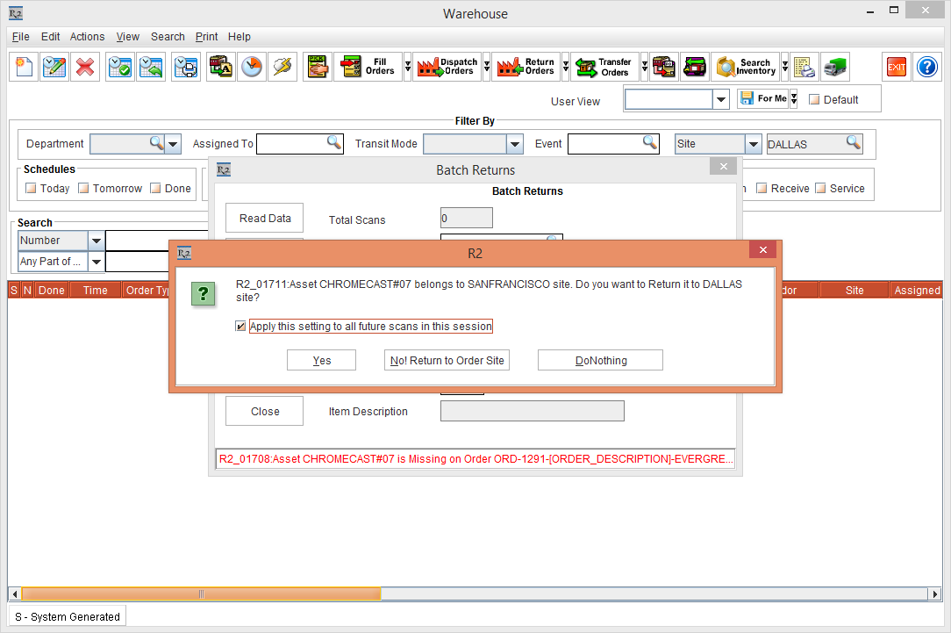Screen dimensions: 951x633
Task: Open the Dispatch Orders toolbar button
Action: pos(447,67)
